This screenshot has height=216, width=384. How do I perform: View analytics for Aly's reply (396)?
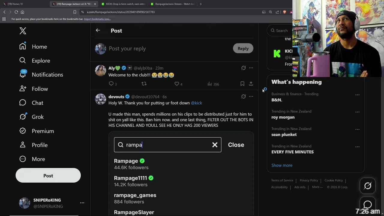coord(213,84)
